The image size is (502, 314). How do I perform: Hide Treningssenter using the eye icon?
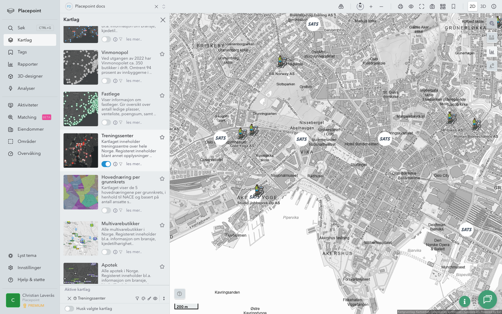click(155, 299)
